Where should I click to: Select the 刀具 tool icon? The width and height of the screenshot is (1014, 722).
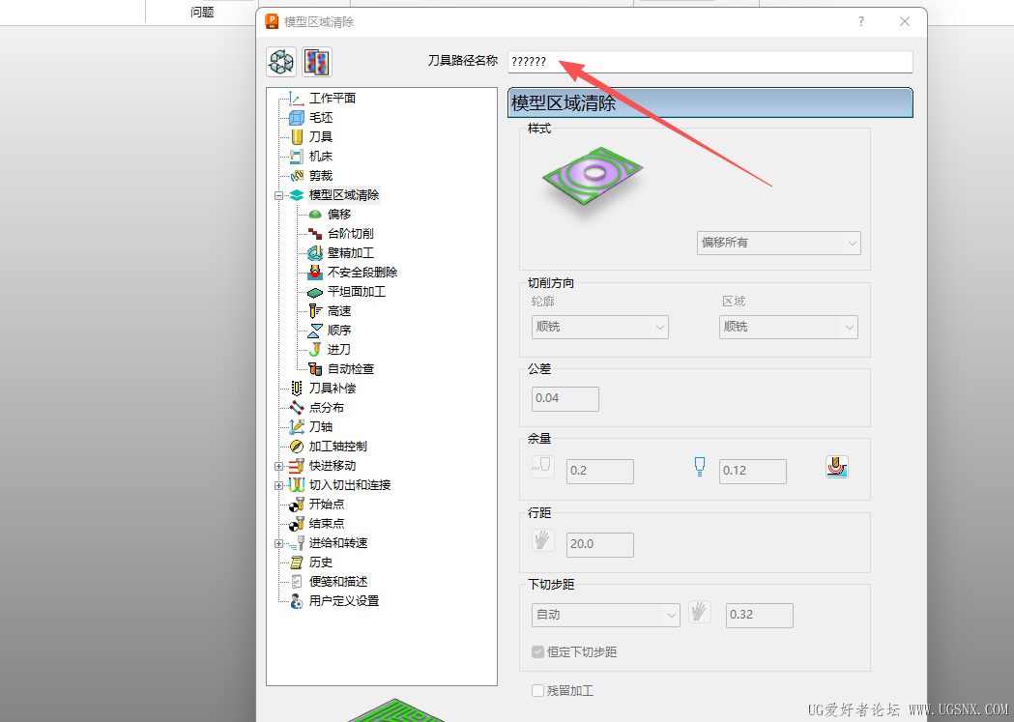coord(297,137)
